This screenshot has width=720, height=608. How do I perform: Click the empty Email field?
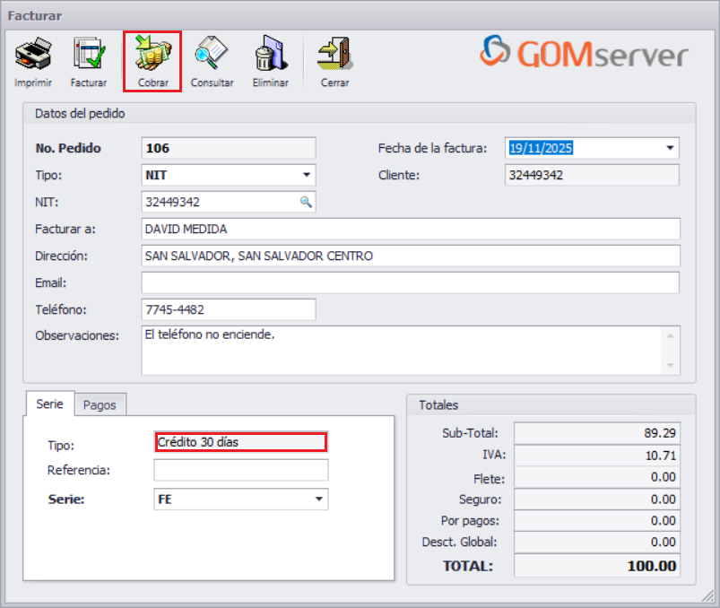point(408,282)
